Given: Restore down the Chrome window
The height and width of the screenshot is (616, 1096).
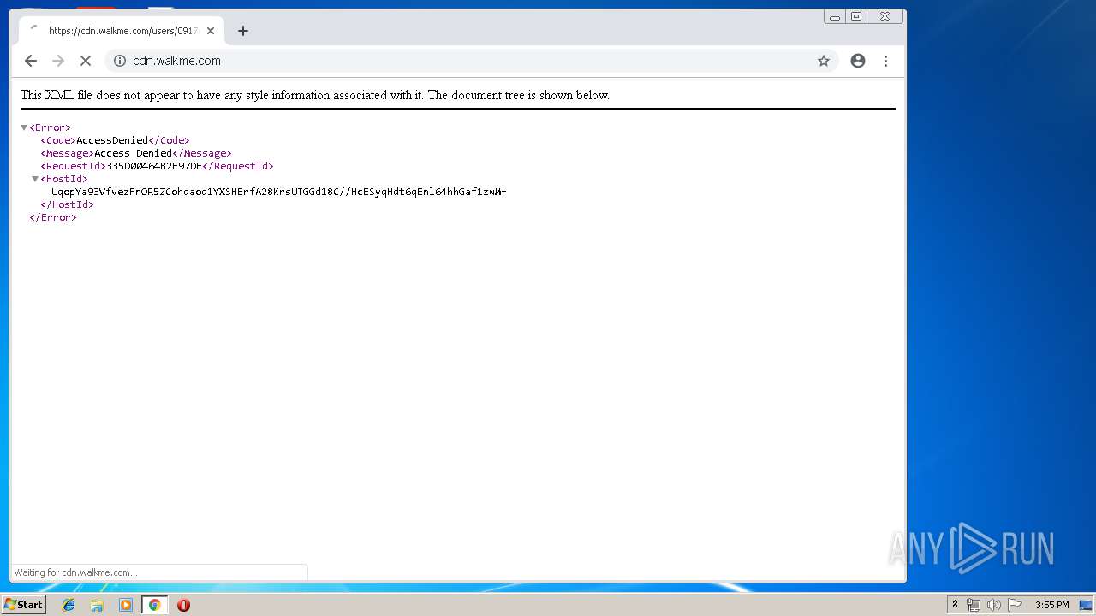Looking at the screenshot, I should tap(856, 16).
